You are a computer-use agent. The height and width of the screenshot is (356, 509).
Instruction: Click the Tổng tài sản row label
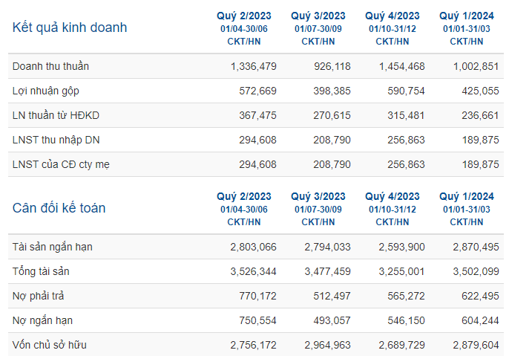[41, 271]
